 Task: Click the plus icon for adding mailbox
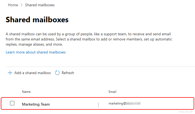(10, 73)
